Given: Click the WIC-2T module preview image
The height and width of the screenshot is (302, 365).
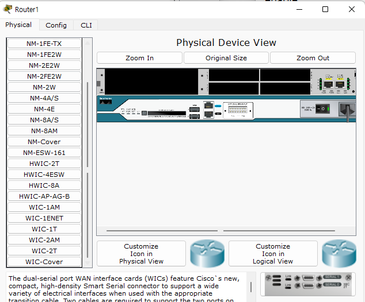Looking at the screenshot, I should [308, 284].
